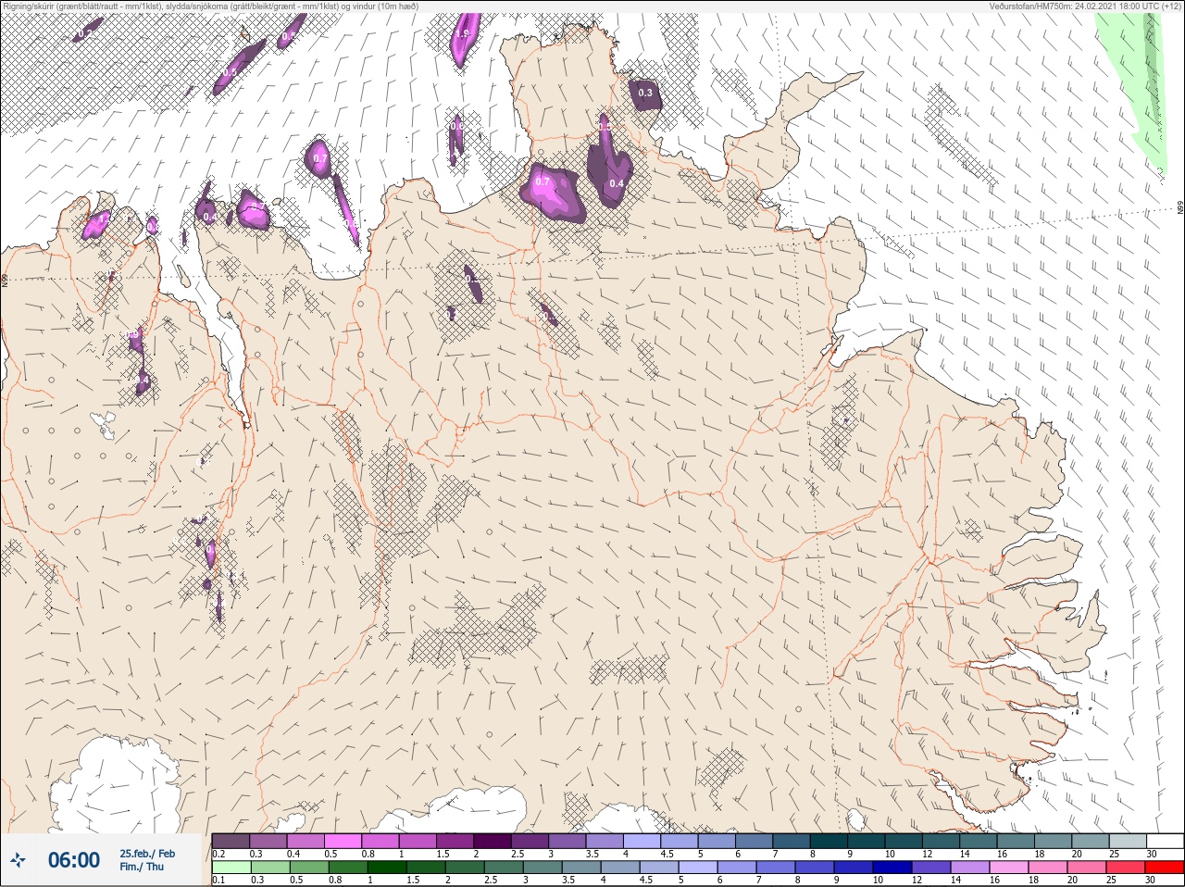Click the 06:00 forecast time
This screenshot has height=887, width=1185.
tap(73, 860)
